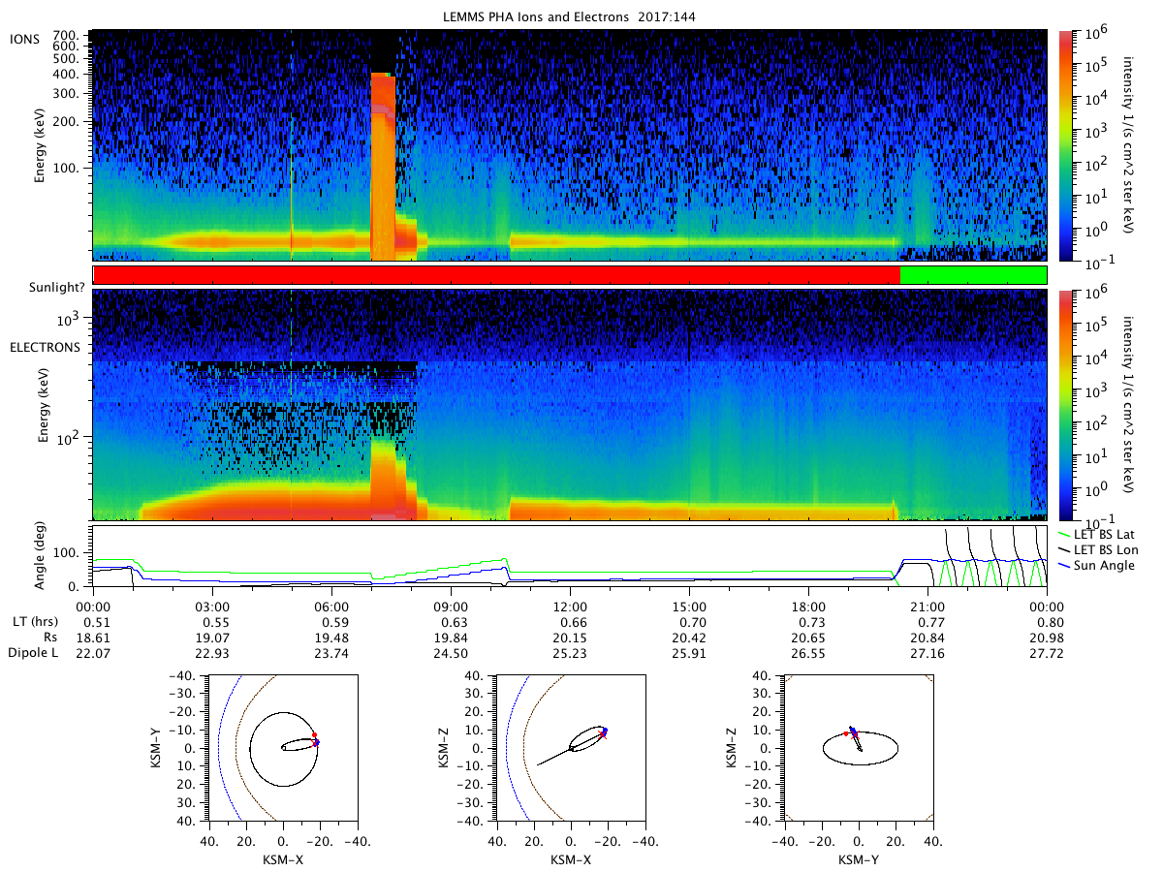Viewport: 1163px width, 872px height.
Task: Click the KSM-Y horizontal axis label of right orbit plot
Action: click(x=859, y=858)
